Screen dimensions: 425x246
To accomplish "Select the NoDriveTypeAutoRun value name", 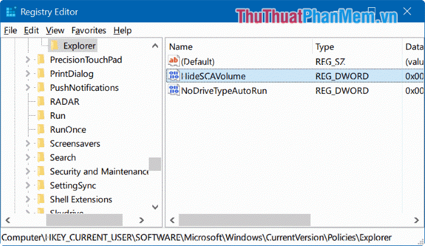I will 224,91.
